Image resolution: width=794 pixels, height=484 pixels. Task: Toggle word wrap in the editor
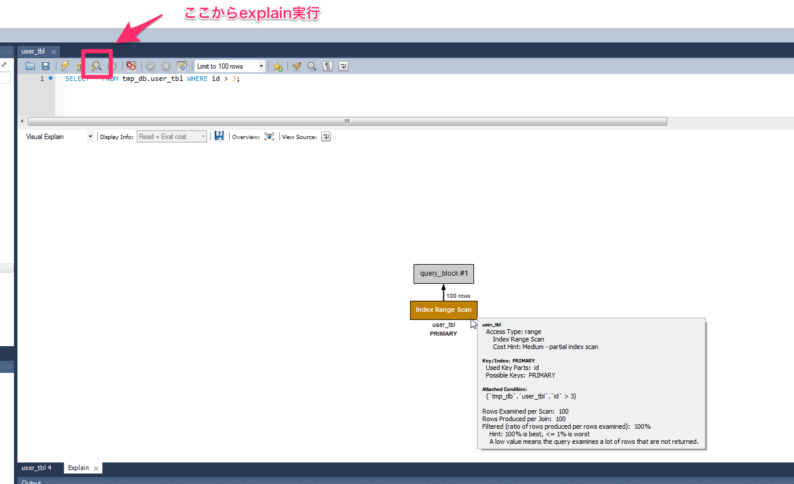tap(343, 65)
